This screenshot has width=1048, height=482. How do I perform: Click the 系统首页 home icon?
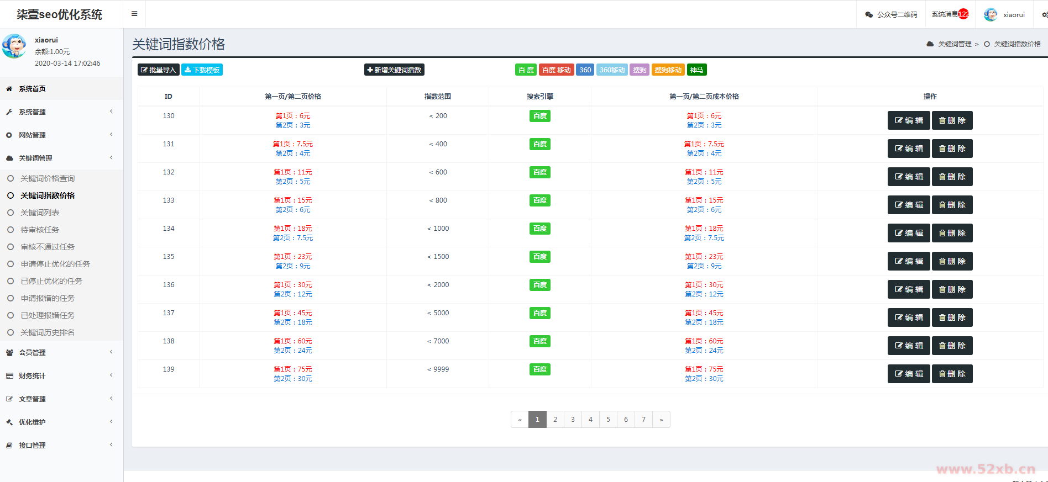coord(9,89)
